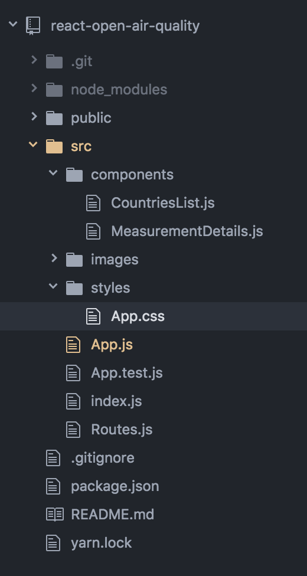Open the index.js file

click(x=116, y=401)
